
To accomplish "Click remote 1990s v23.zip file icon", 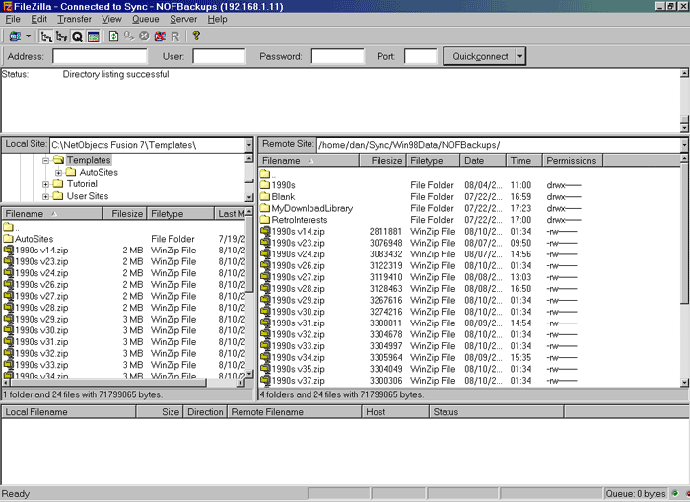I will (265, 243).
